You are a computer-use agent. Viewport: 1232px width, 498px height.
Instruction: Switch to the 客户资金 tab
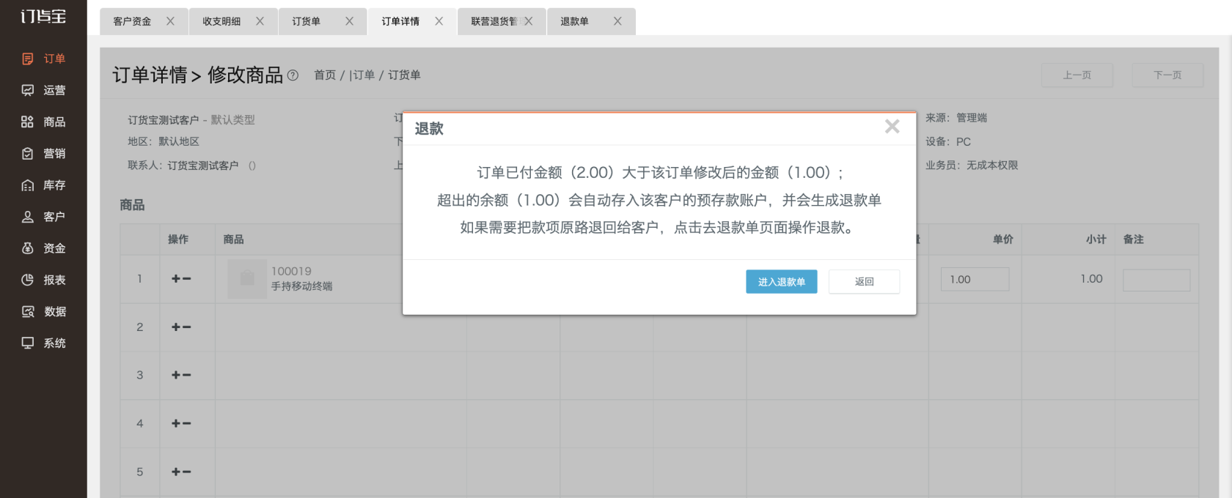(x=132, y=21)
